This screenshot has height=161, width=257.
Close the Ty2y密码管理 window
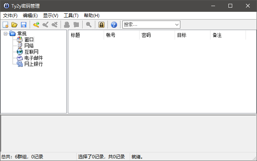coord(248,6)
